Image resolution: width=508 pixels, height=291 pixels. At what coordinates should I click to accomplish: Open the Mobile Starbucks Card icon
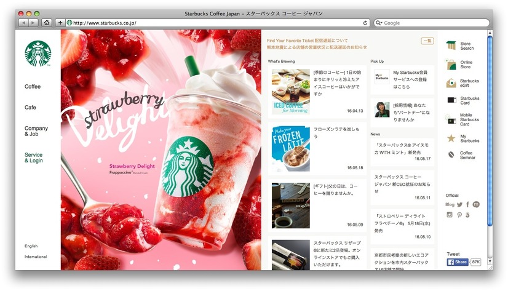pyautogui.click(x=451, y=119)
